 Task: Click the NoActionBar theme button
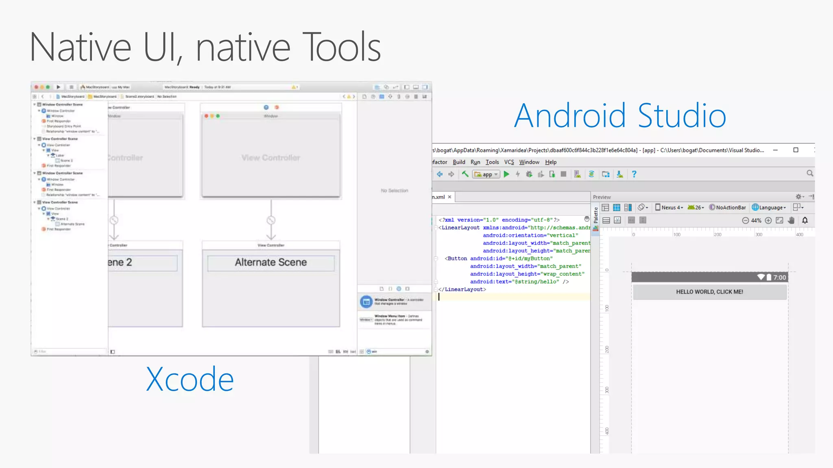[x=727, y=208]
